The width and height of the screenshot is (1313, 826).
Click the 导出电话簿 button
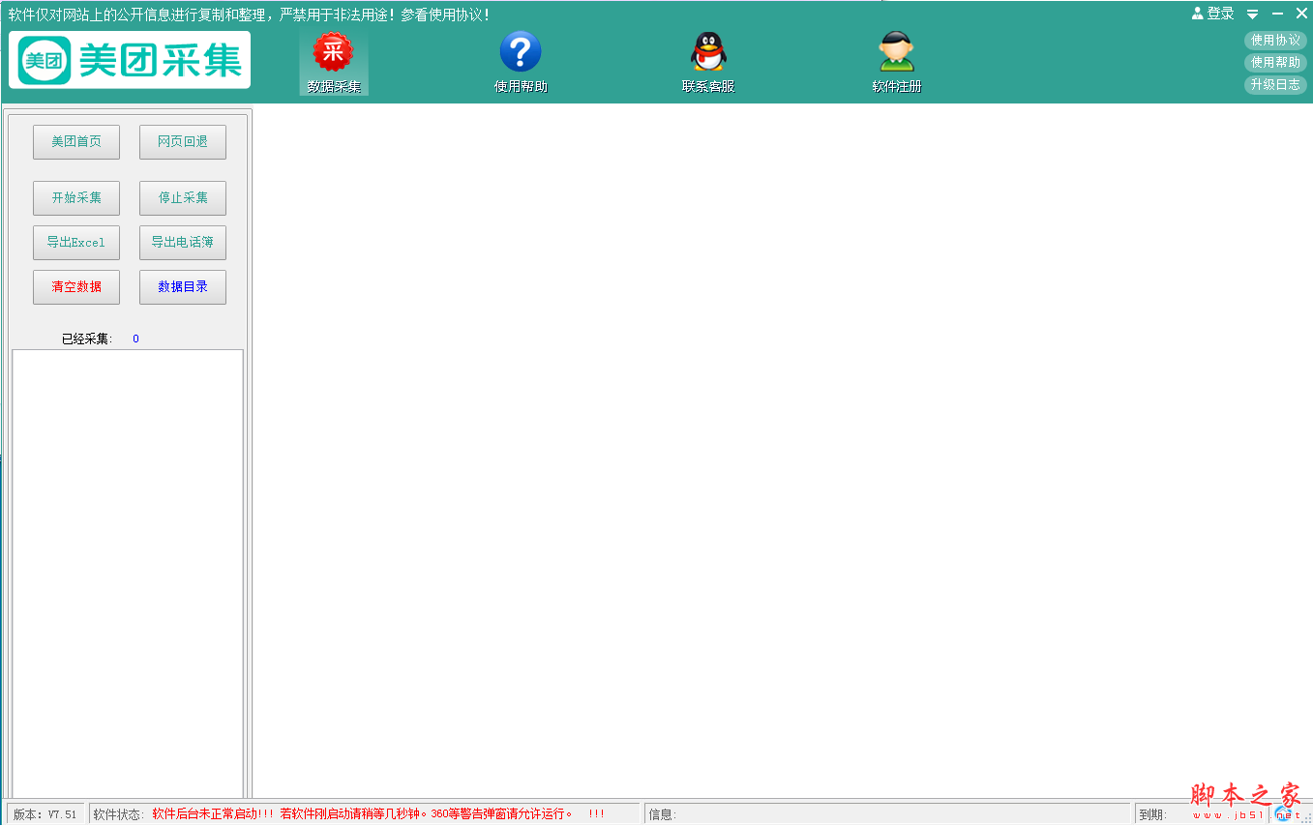(183, 243)
